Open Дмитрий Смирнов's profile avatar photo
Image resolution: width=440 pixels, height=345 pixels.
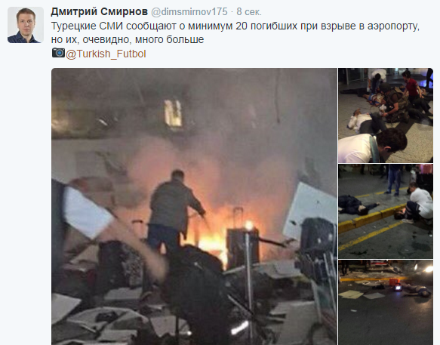point(26,25)
